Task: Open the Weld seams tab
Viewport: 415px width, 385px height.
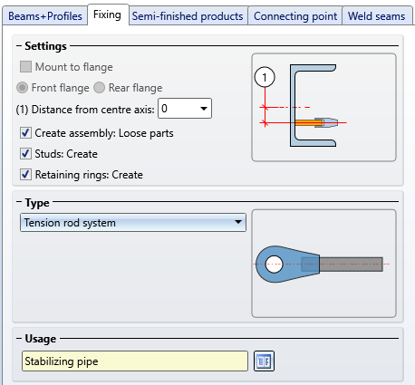Action: [x=377, y=16]
